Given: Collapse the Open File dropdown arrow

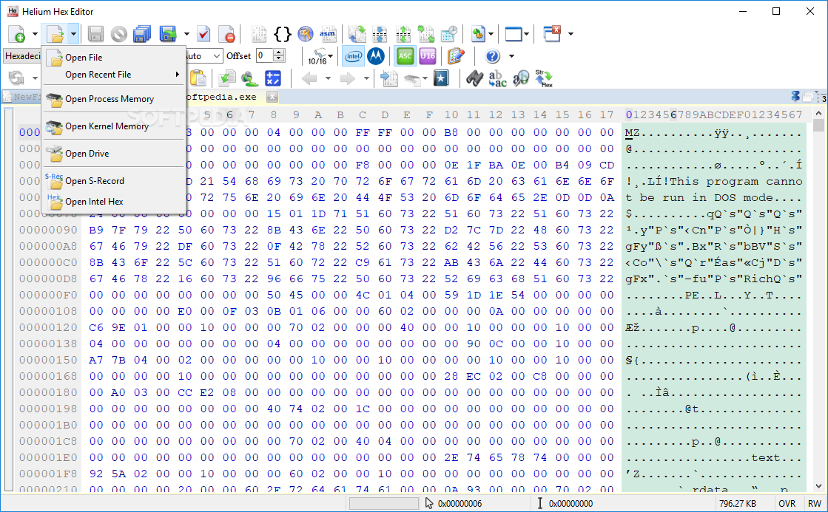Looking at the screenshot, I should [x=73, y=34].
